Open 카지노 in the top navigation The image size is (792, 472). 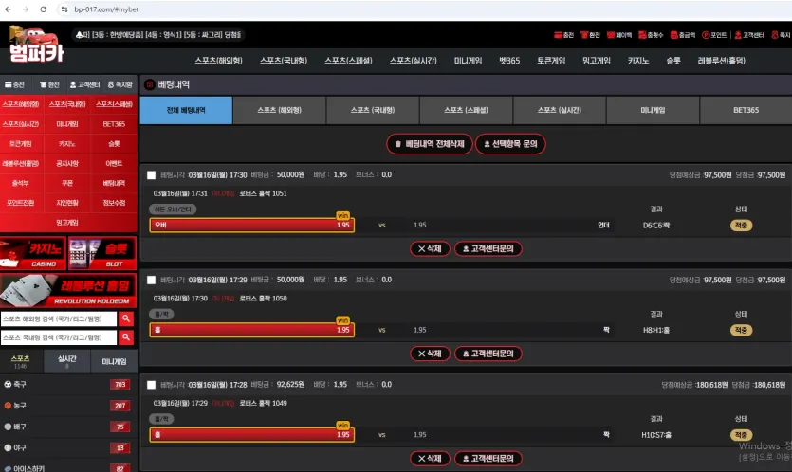point(638,61)
